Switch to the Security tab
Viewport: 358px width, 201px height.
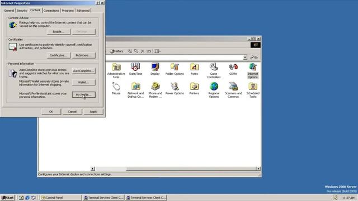click(x=22, y=11)
